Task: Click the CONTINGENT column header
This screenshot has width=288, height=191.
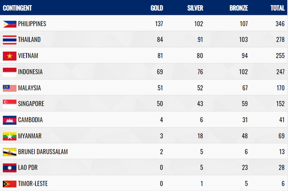Action: tap(17, 8)
